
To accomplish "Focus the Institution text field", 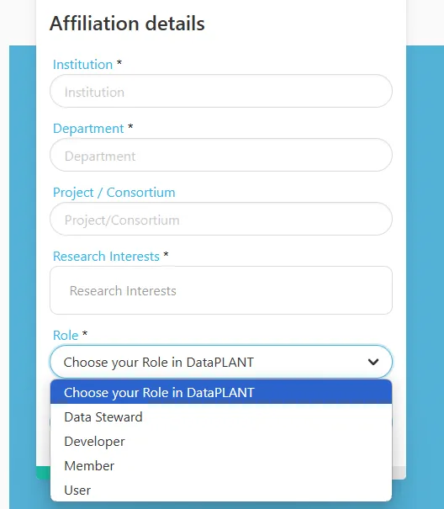I will (221, 91).
